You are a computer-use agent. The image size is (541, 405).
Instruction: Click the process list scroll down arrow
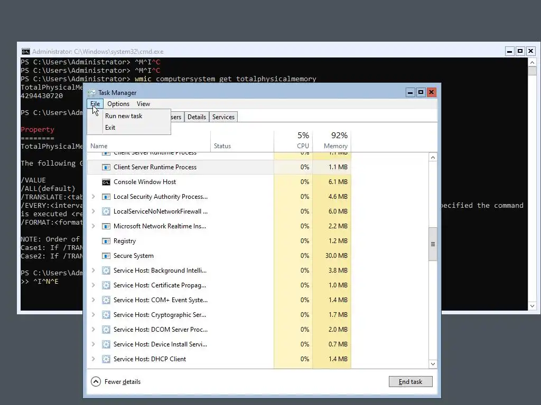[433, 364]
